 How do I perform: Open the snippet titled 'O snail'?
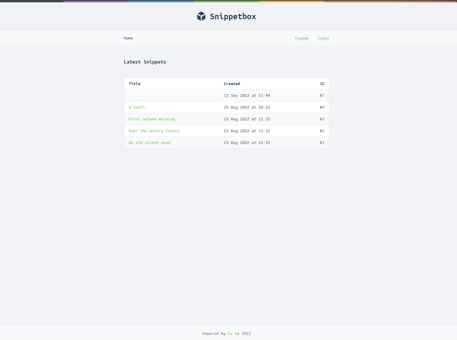(x=137, y=107)
